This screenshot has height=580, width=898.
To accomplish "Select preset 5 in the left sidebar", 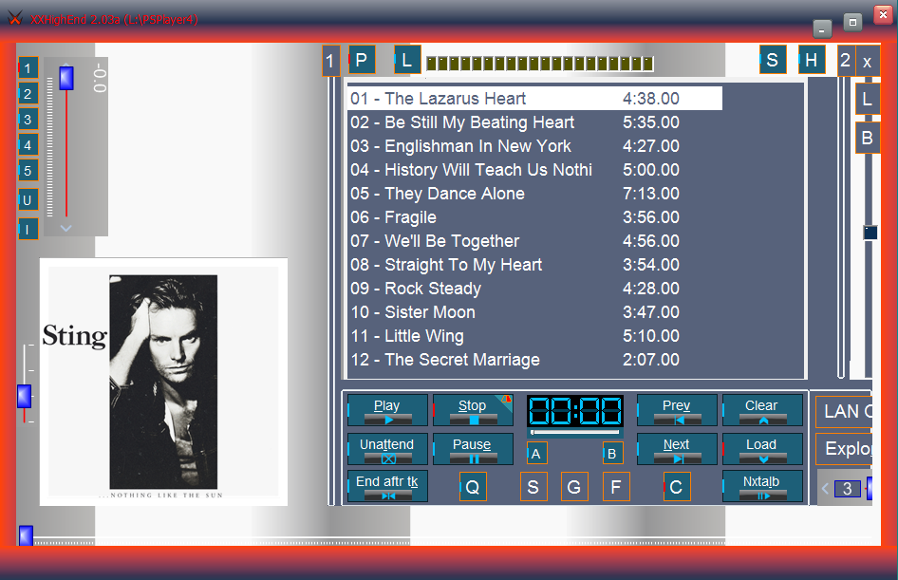I will [28, 171].
